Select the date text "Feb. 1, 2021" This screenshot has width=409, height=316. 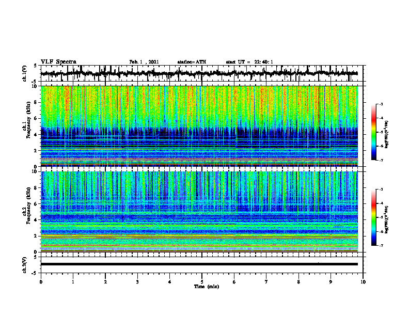144,62
